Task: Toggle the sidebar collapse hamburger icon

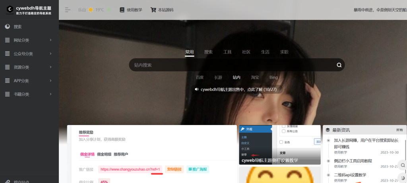Action: pyautogui.click(x=68, y=10)
